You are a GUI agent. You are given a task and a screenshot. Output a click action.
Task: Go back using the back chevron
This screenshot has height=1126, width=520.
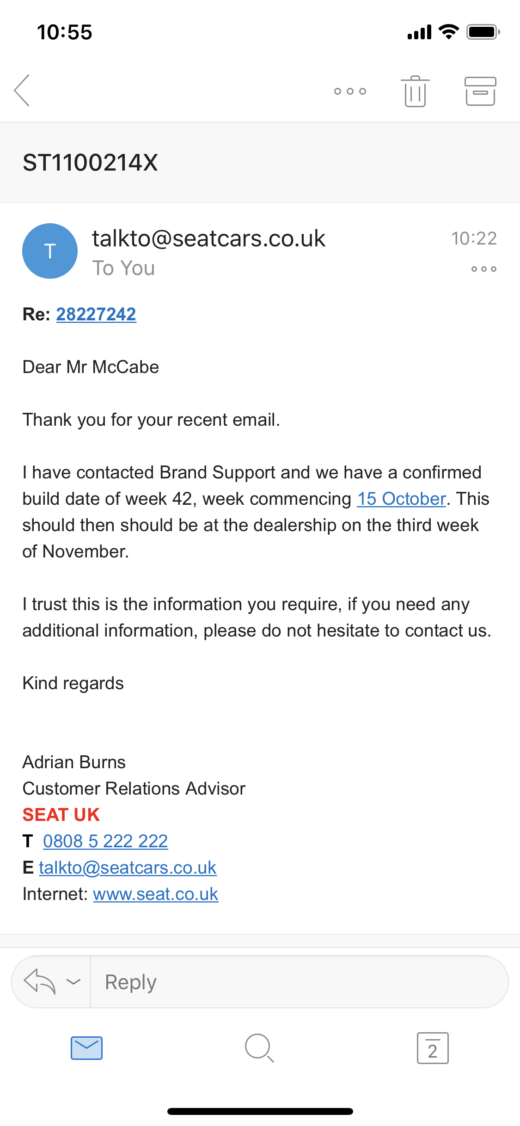pyautogui.click(x=22, y=91)
